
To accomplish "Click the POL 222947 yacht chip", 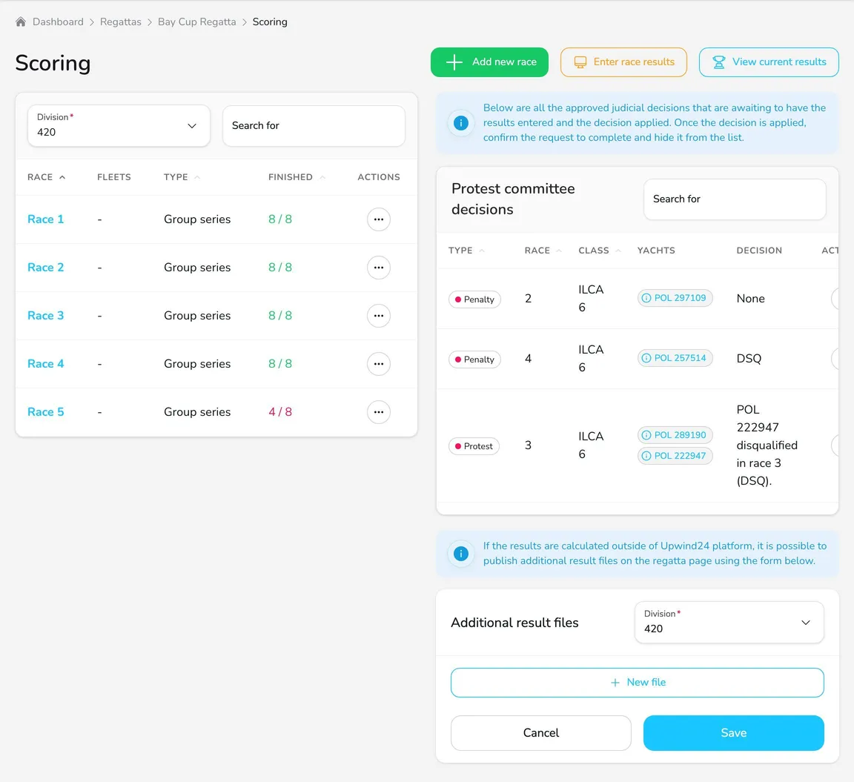I will pyautogui.click(x=675, y=456).
